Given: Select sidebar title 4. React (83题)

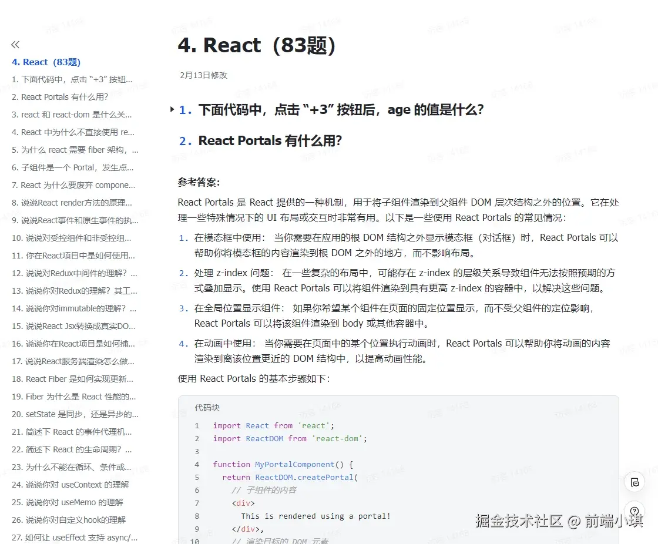Looking at the screenshot, I should pos(46,62).
